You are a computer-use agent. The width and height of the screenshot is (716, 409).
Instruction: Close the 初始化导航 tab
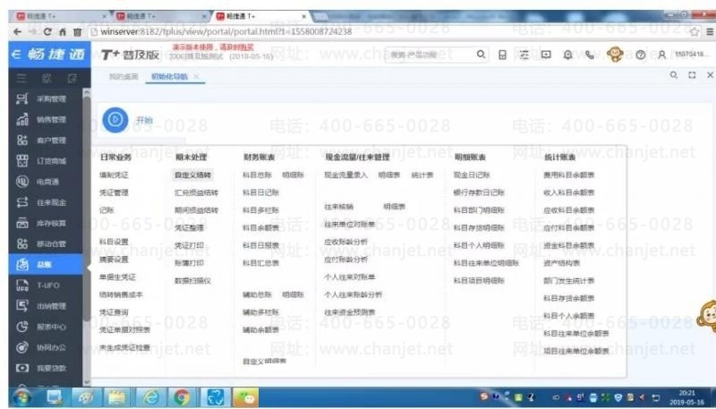[196, 76]
